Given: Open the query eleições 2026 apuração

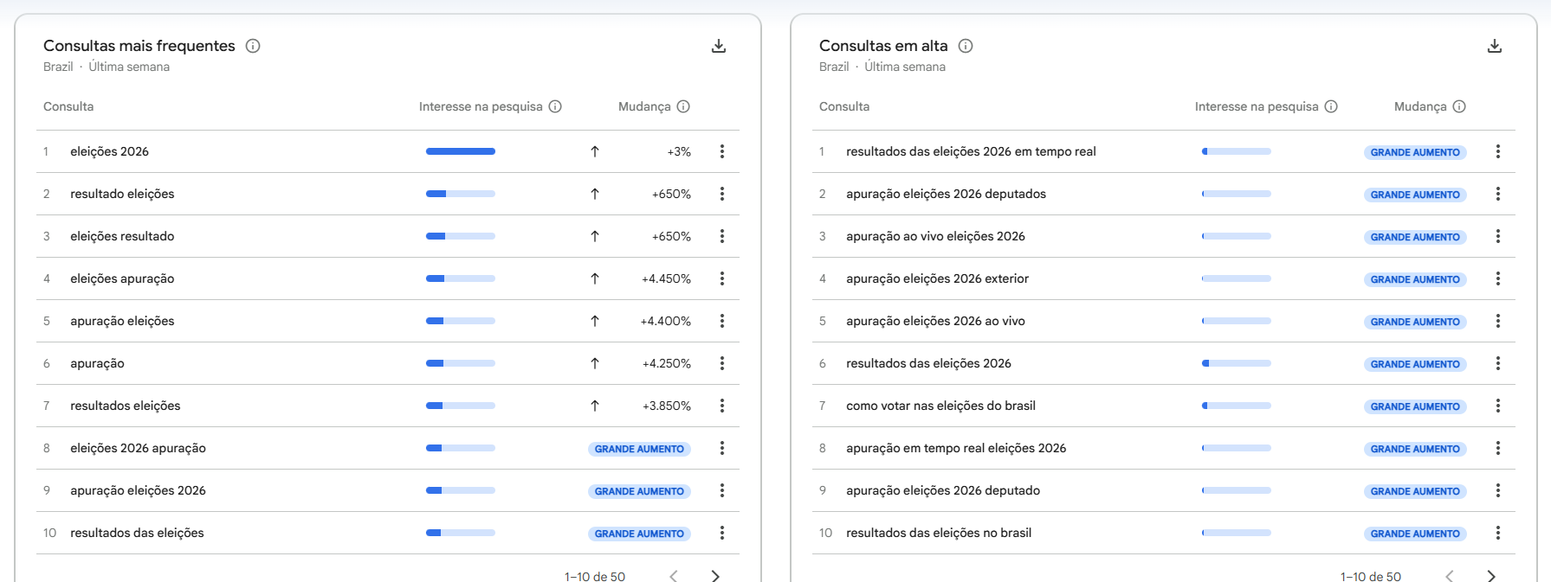Looking at the screenshot, I should click(x=138, y=448).
